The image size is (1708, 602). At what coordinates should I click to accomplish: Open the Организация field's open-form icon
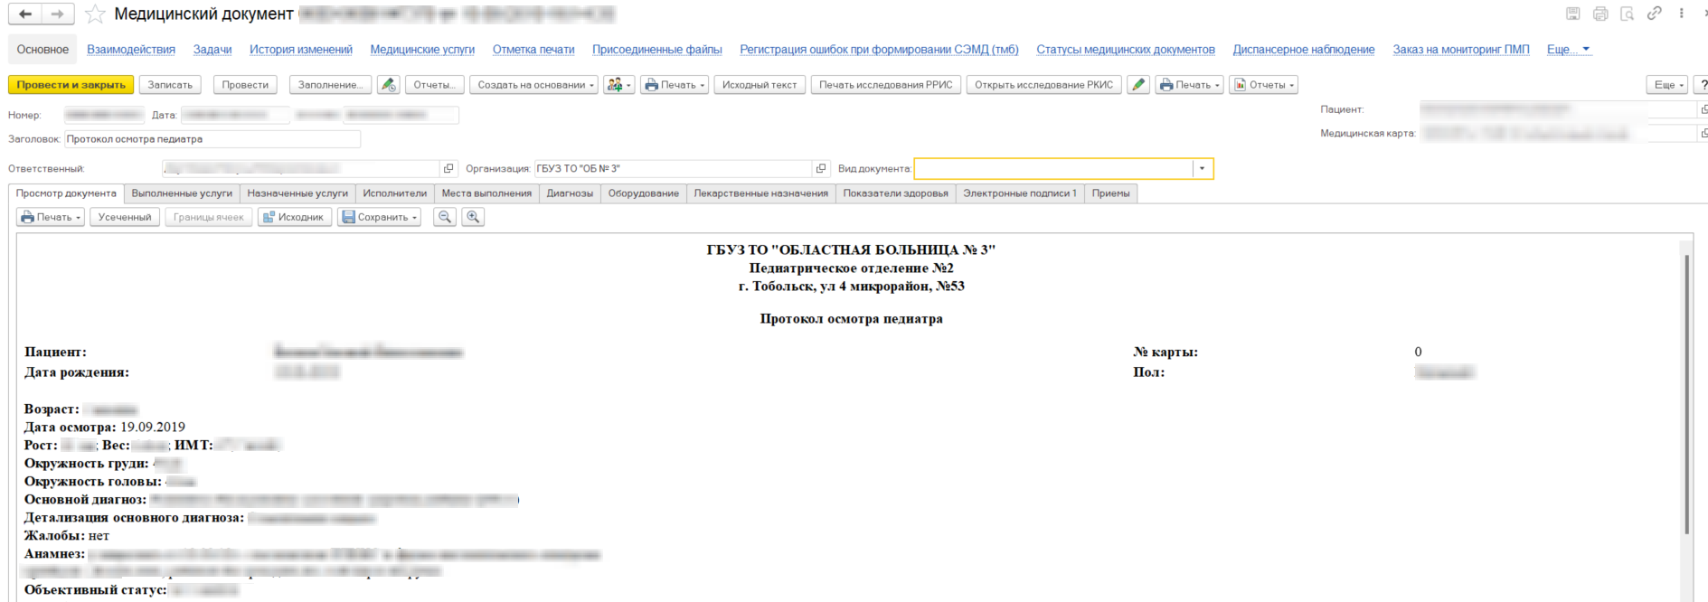point(821,169)
